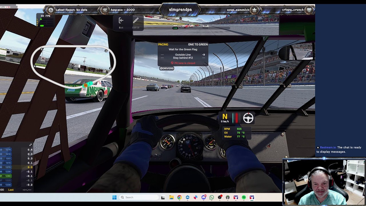Click 'Wait for the Green Flag' message
The height and width of the screenshot is (206, 366).
(x=183, y=49)
